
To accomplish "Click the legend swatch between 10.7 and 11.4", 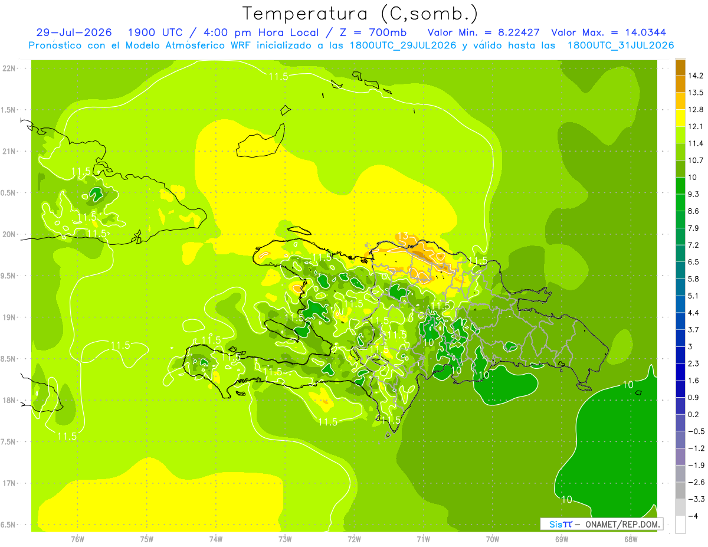I will (680, 152).
